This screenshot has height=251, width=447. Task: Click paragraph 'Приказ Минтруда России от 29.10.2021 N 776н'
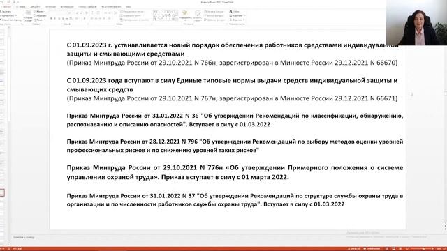235,172
